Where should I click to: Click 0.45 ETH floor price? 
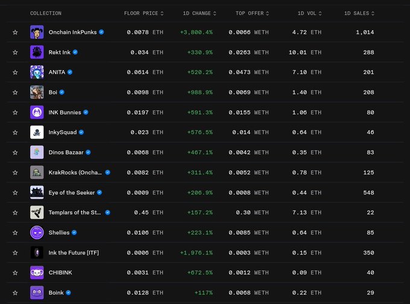coord(148,212)
